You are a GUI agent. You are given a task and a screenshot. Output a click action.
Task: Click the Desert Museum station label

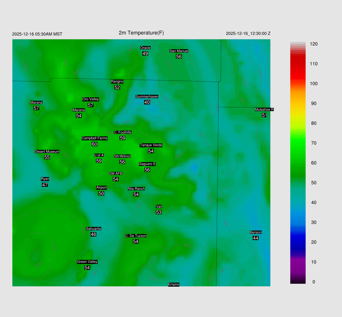point(47,151)
